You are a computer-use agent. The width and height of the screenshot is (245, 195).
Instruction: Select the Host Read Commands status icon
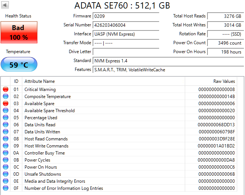[x=6, y=139]
